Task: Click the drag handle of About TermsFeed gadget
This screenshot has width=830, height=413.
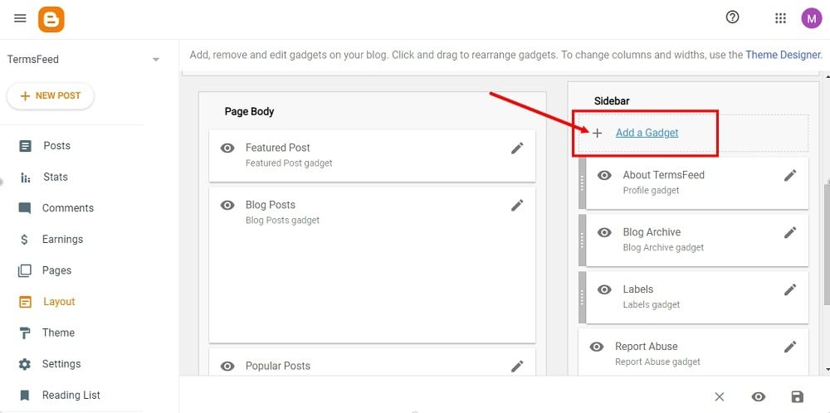Action: tap(583, 183)
